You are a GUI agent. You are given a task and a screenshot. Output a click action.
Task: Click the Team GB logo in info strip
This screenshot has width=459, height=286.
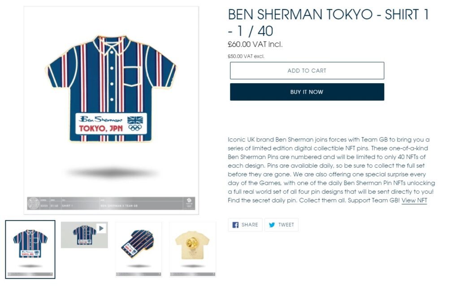coord(189,203)
